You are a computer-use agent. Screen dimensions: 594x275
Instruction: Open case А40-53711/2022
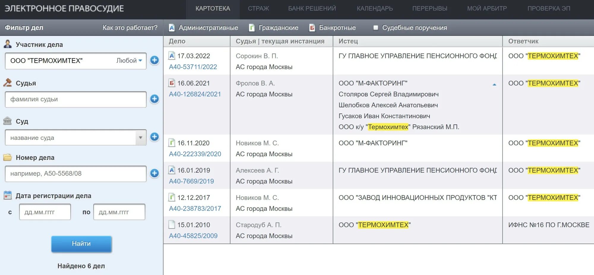click(x=193, y=67)
